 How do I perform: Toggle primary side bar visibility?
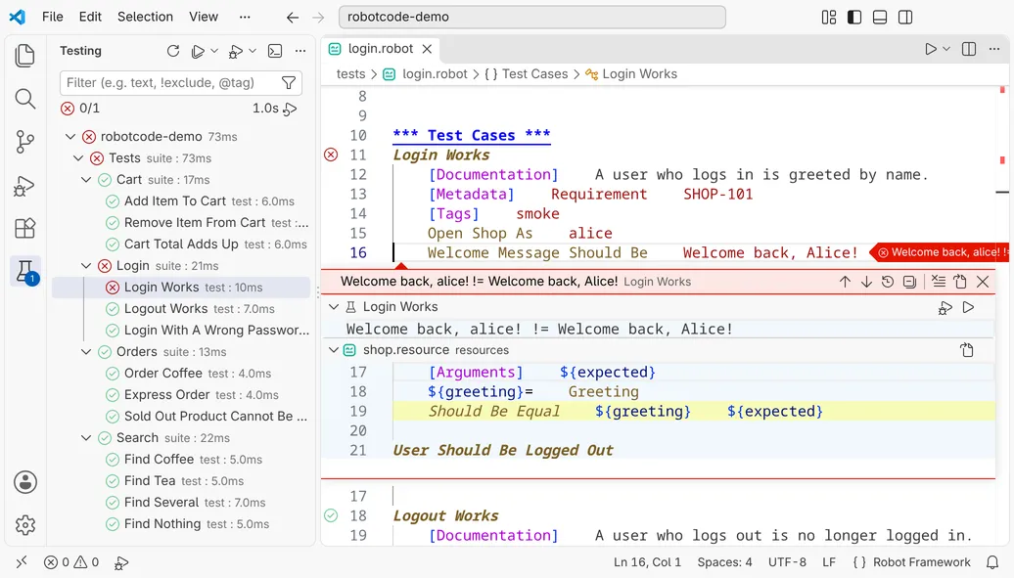854,18
